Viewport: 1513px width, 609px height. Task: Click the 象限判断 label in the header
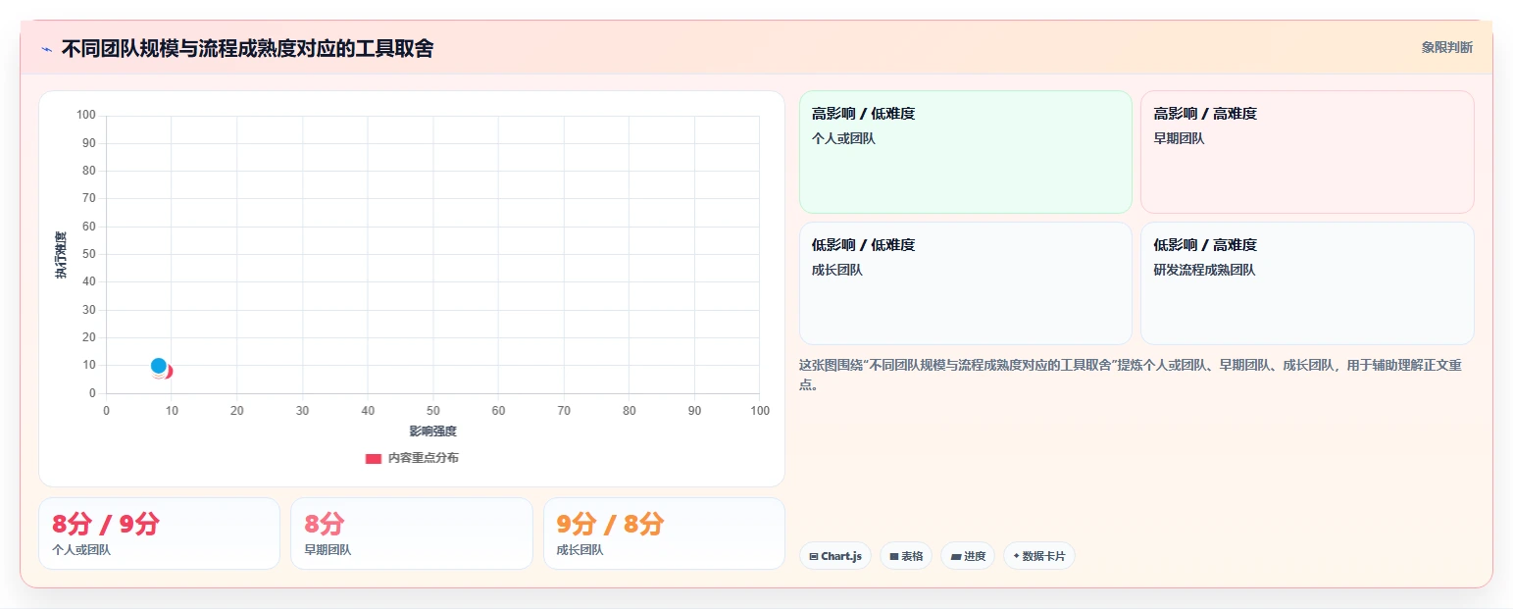pyautogui.click(x=1446, y=47)
